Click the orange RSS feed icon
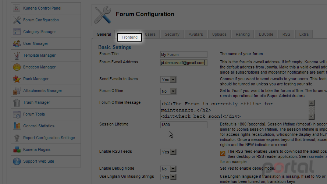 click(x=223, y=153)
